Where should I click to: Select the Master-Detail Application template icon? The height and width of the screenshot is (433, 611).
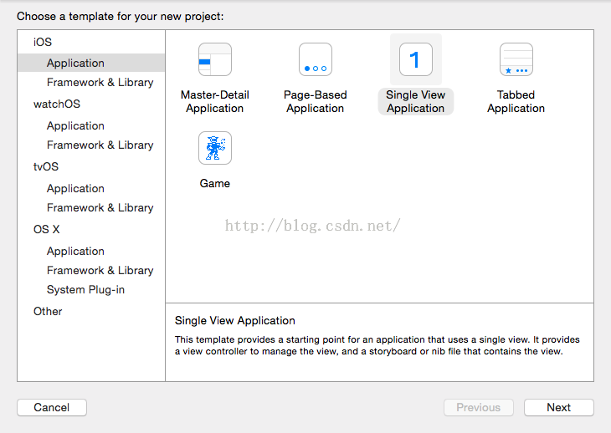[215, 59]
